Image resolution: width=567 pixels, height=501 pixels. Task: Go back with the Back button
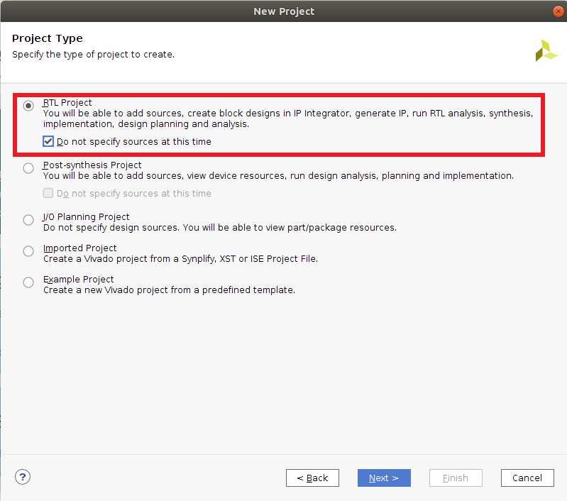point(312,478)
